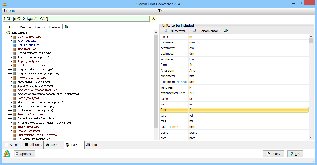Click the icon beside Mass density
This screenshot has width=317, height=165.
tap(15, 82)
